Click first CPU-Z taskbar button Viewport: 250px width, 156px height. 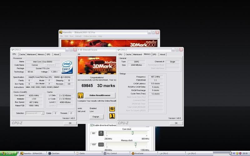click(171, 154)
